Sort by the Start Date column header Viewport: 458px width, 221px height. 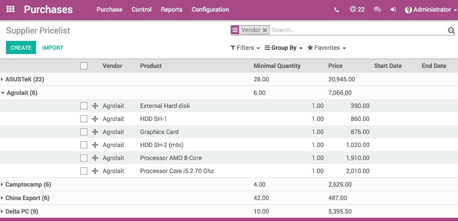[x=388, y=66]
